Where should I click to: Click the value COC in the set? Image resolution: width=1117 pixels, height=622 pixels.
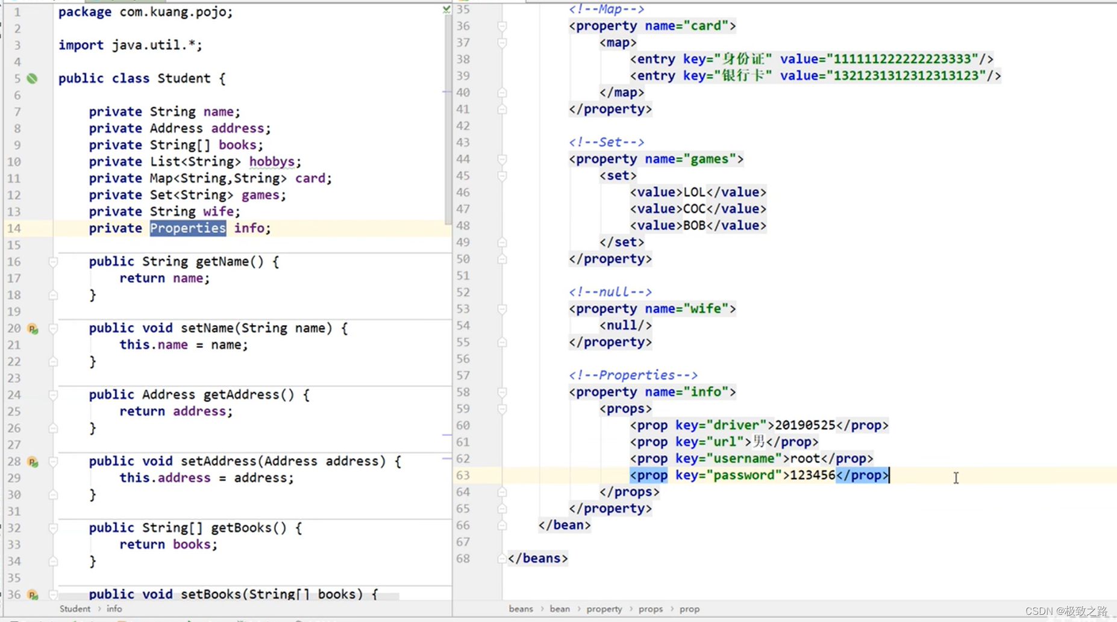694,209
